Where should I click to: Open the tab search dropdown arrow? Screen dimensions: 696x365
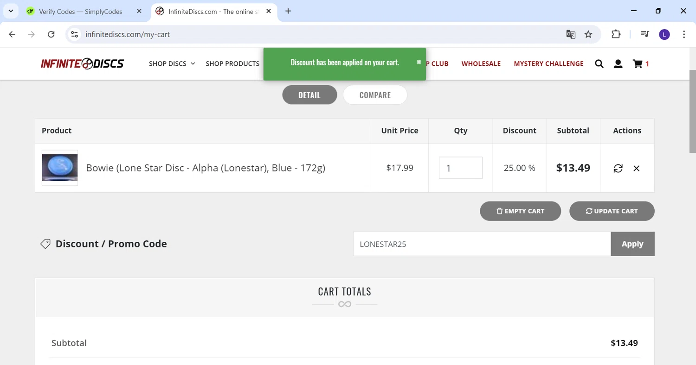pyautogui.click(x=11, y=11)
